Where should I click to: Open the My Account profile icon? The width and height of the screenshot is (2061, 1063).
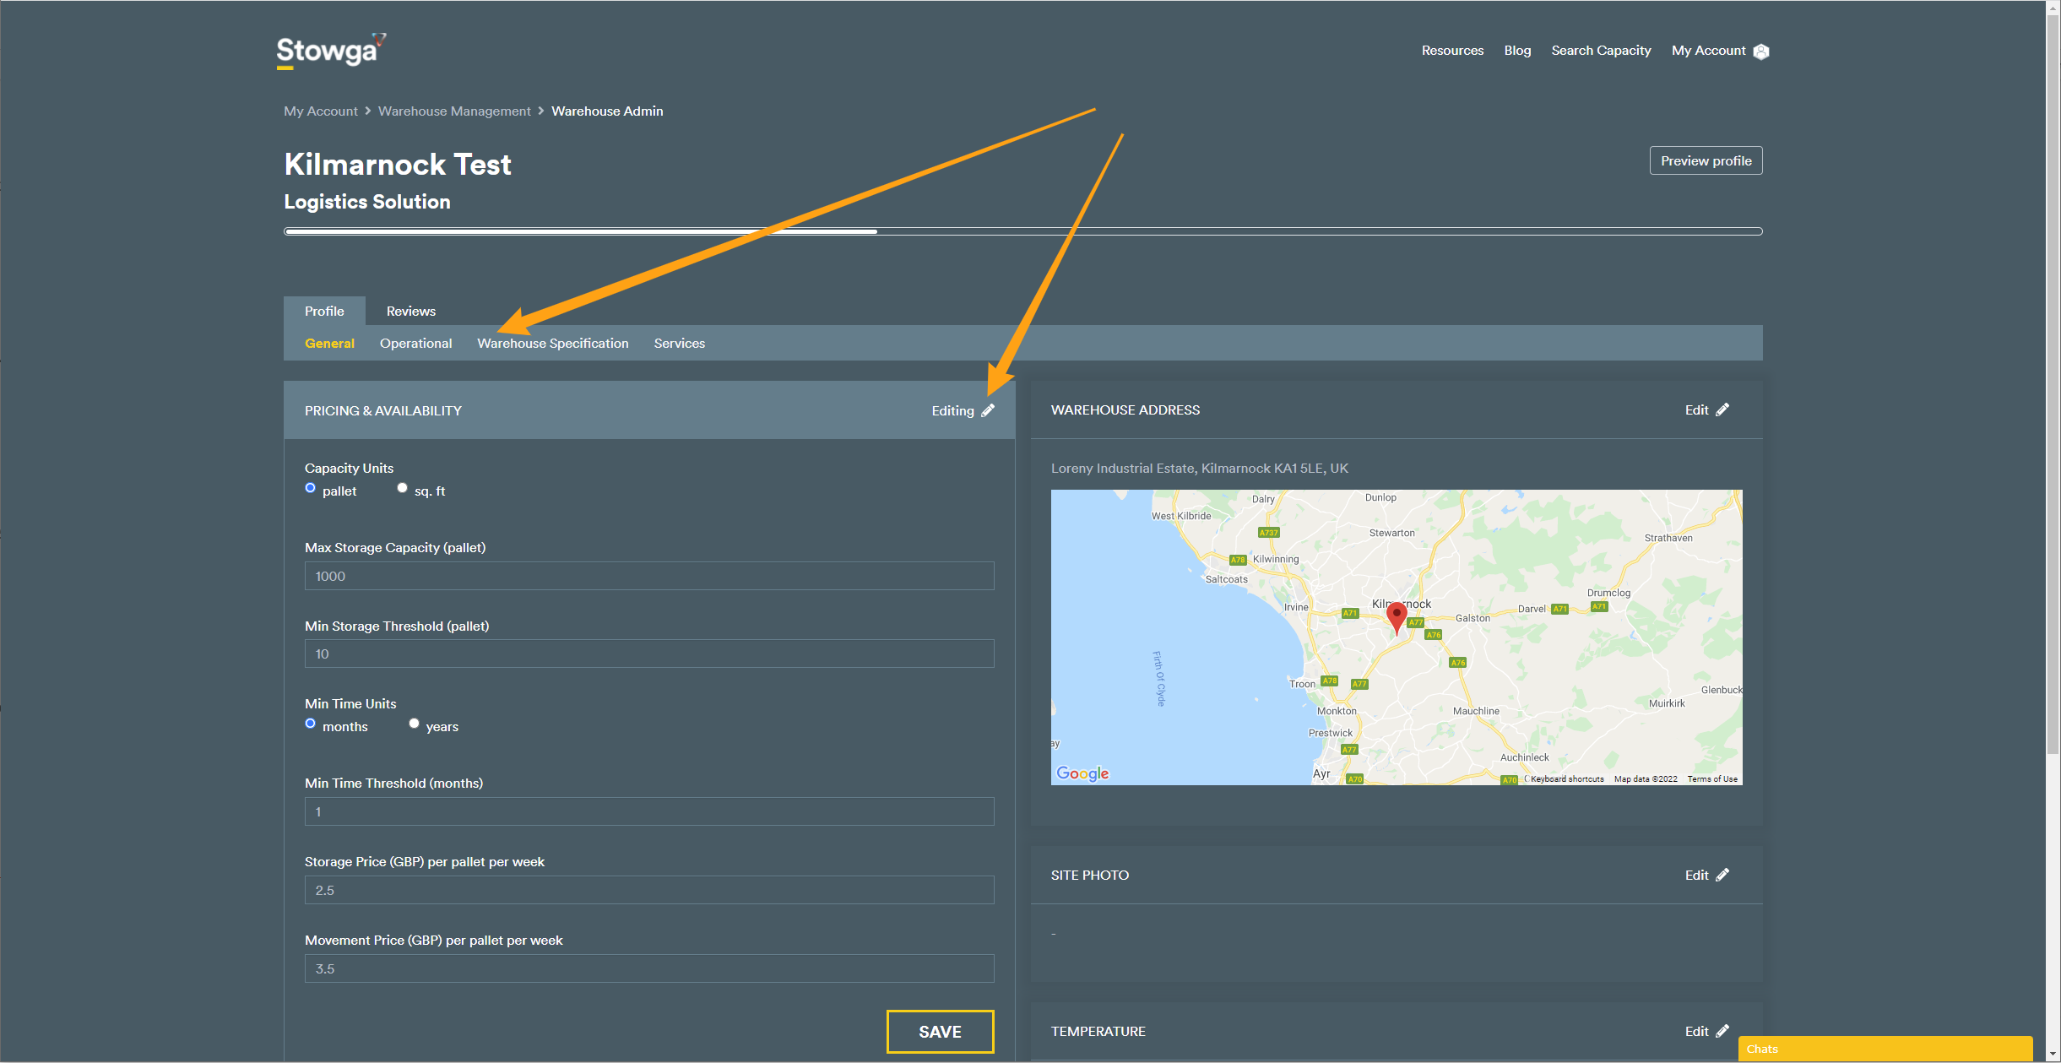1760,52
